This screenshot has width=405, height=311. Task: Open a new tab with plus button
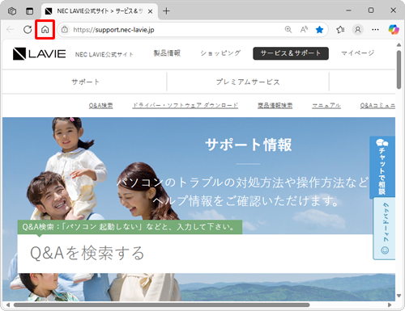pos(166,11)
